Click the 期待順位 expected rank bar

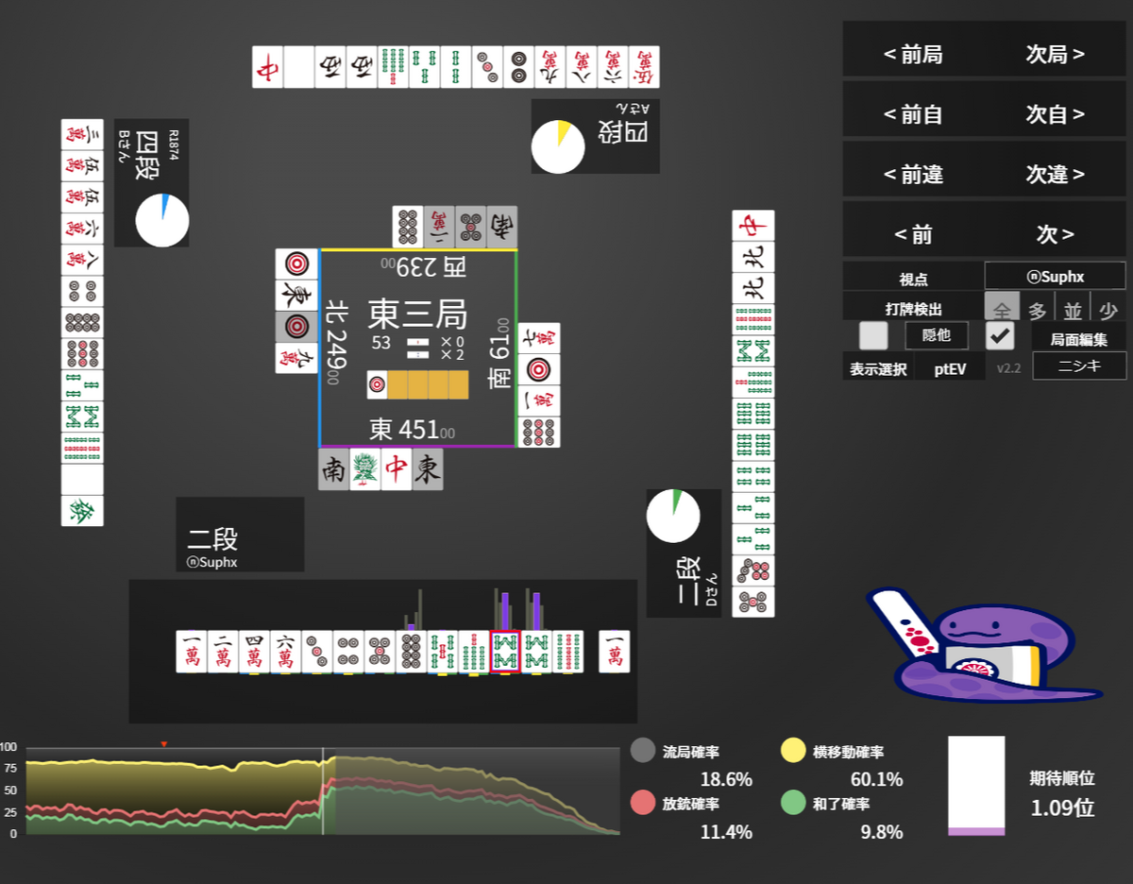tap(976, 786)
